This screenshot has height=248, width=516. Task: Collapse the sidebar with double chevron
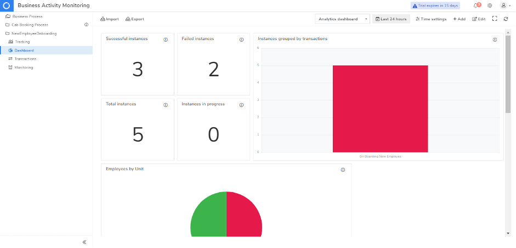(x=84, y=242)
